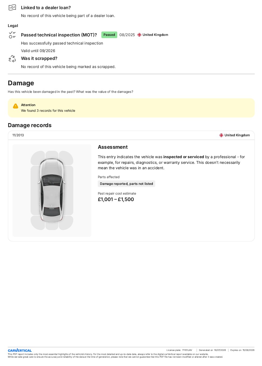262x366 pixels.
Task: Click the UK flag beside MOT date
Action: tap(139, 35)
